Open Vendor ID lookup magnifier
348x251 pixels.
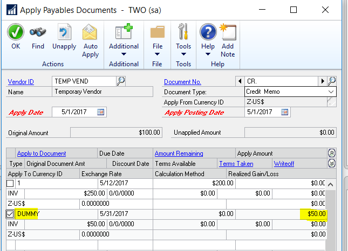pyautogui.click(x=121, y=81)
